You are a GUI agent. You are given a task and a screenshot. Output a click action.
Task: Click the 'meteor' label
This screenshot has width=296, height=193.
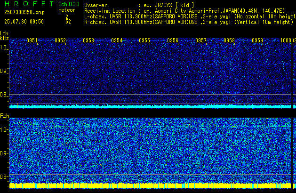[x=67, y=10]
